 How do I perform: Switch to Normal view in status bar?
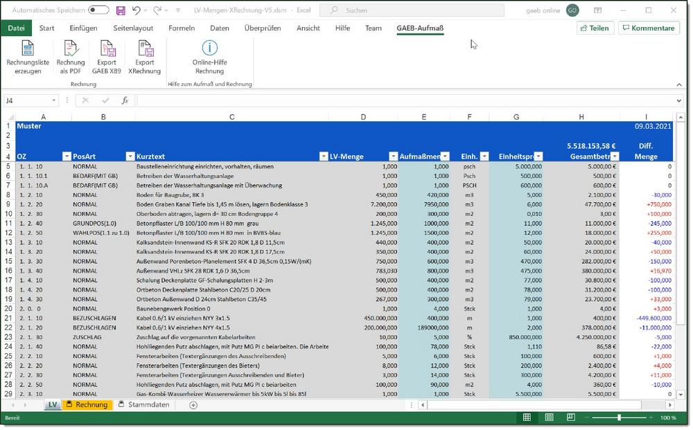(x=527, y=418)
